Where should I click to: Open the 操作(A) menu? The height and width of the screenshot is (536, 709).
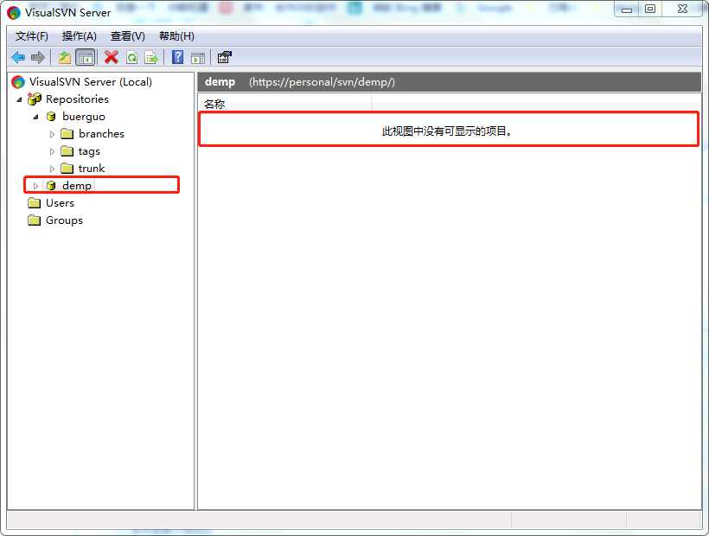pos(80,36)
